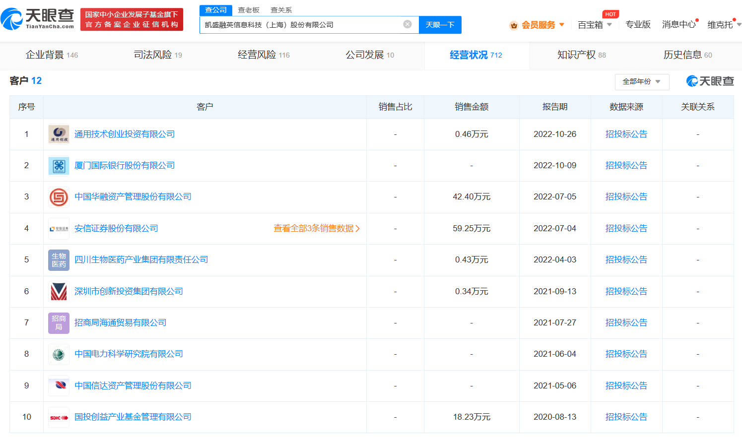The width and height of the screenshot is (742, 445).
Task: Open 厦门国际银行股份有限公司 company page
Action: [125, 165]
